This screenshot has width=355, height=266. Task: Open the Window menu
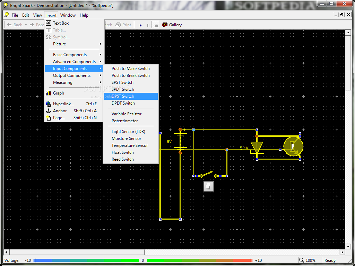(68, 15)
